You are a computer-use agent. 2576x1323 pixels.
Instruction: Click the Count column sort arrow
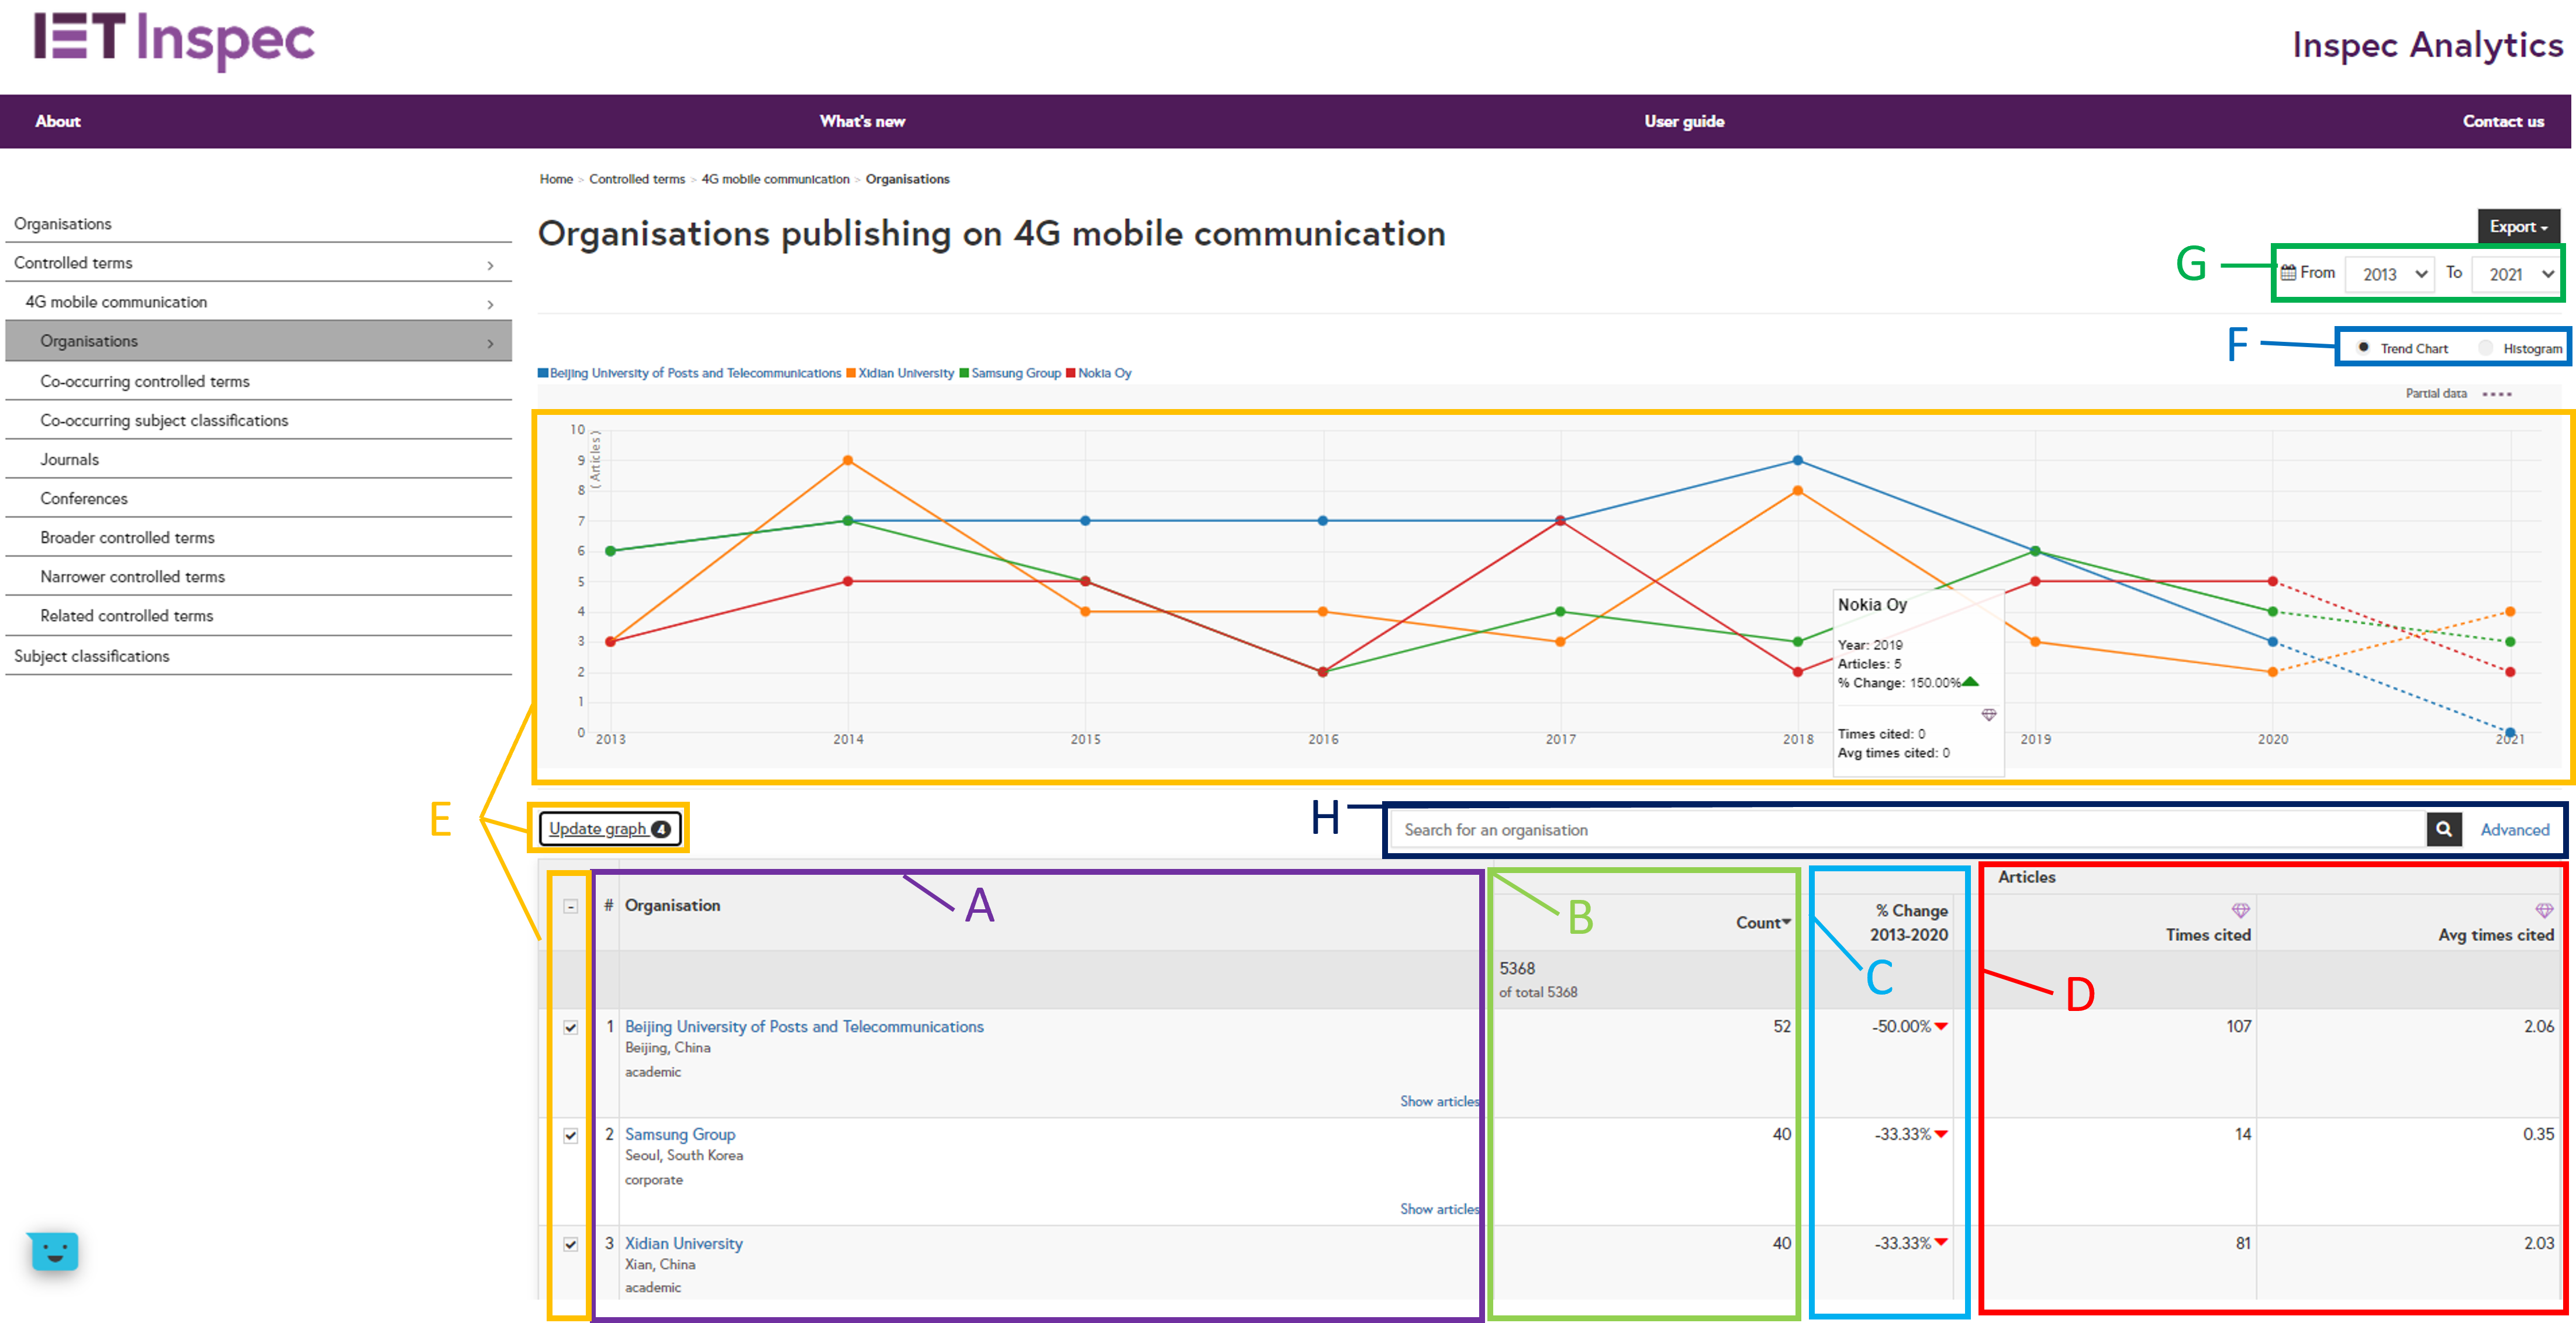[x=1786, y=922]
